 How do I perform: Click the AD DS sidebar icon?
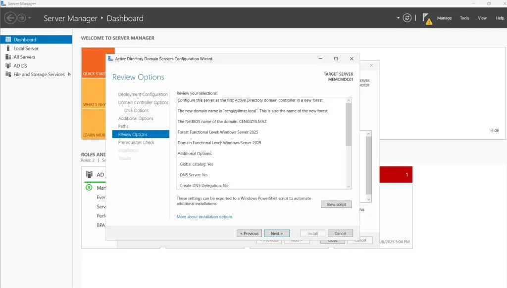click(x=8, y=66)
